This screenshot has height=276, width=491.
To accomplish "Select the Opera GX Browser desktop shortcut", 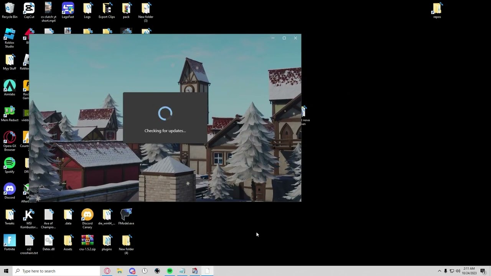I will pyautogui.click(x=10, y=141).
